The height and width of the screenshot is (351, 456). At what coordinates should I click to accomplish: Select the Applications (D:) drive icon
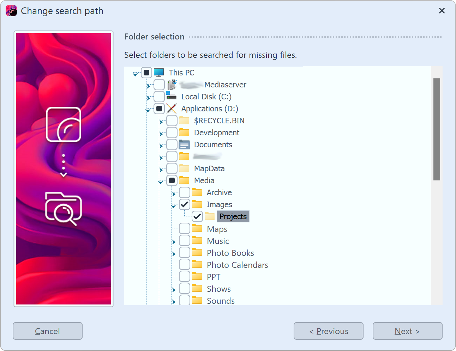pyautogui.click(x=172, y=109)
